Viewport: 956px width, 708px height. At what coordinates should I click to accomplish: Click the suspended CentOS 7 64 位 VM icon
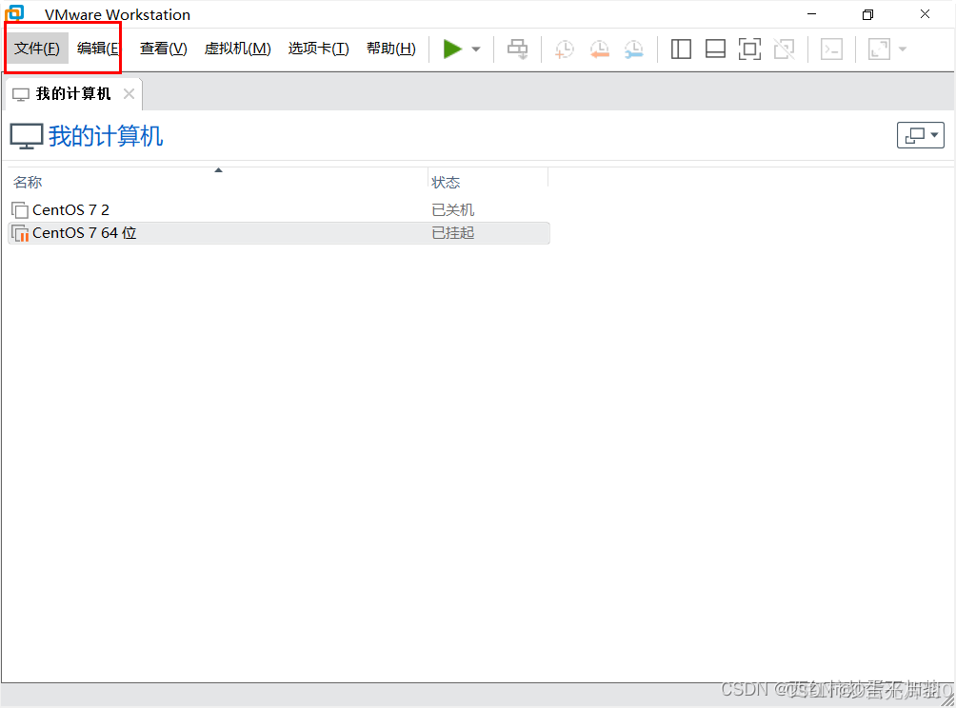tap(20, 233)
